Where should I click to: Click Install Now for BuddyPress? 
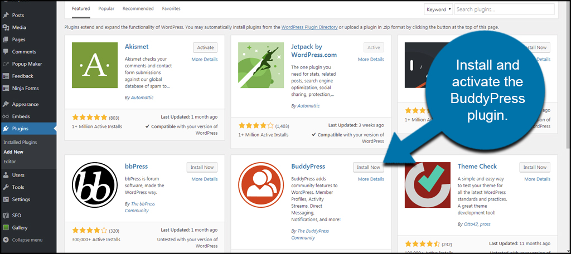pyautogui.click(x=368, y=167)
